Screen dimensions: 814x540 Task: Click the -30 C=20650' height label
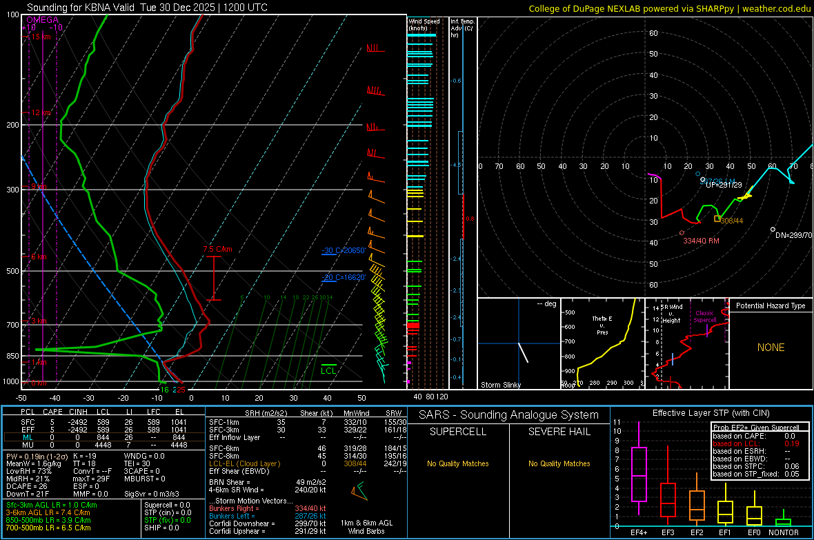[x=344, y=251]
